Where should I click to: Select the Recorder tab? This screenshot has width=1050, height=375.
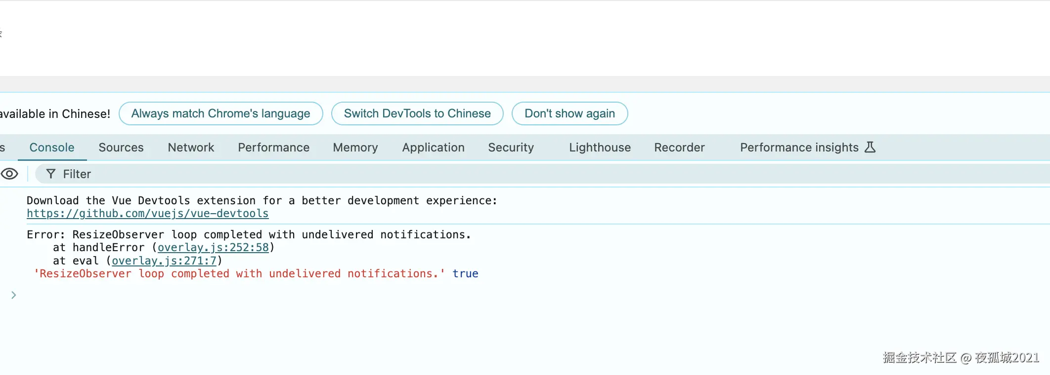pyautogui.click(x=679, y=148)
